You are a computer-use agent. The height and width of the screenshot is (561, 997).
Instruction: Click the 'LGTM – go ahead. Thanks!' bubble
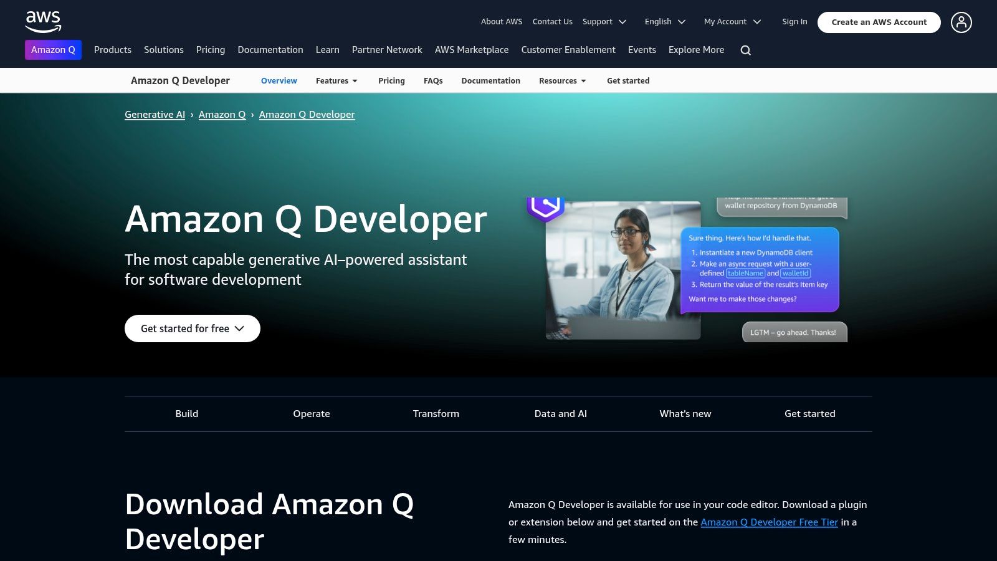click(x=794, y=332)
